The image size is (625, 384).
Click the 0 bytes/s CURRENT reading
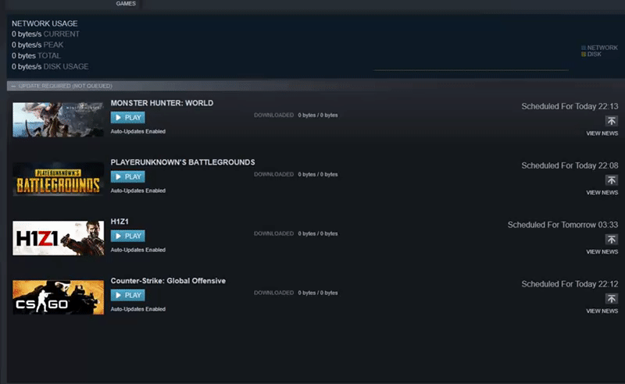45,34
